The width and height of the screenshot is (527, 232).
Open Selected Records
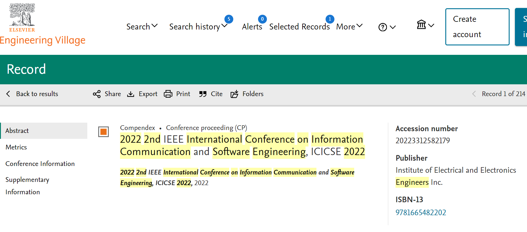(299, 27)
